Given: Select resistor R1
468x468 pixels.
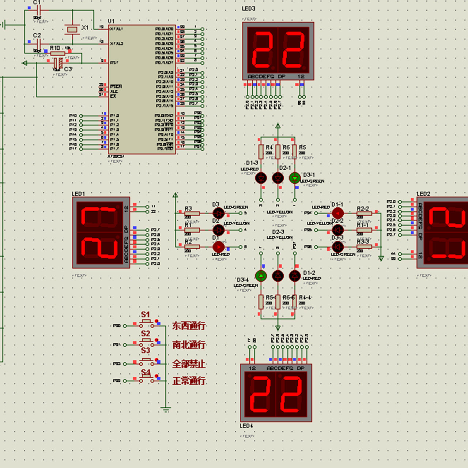Looking at the screenshot, I should coord(192,230).
